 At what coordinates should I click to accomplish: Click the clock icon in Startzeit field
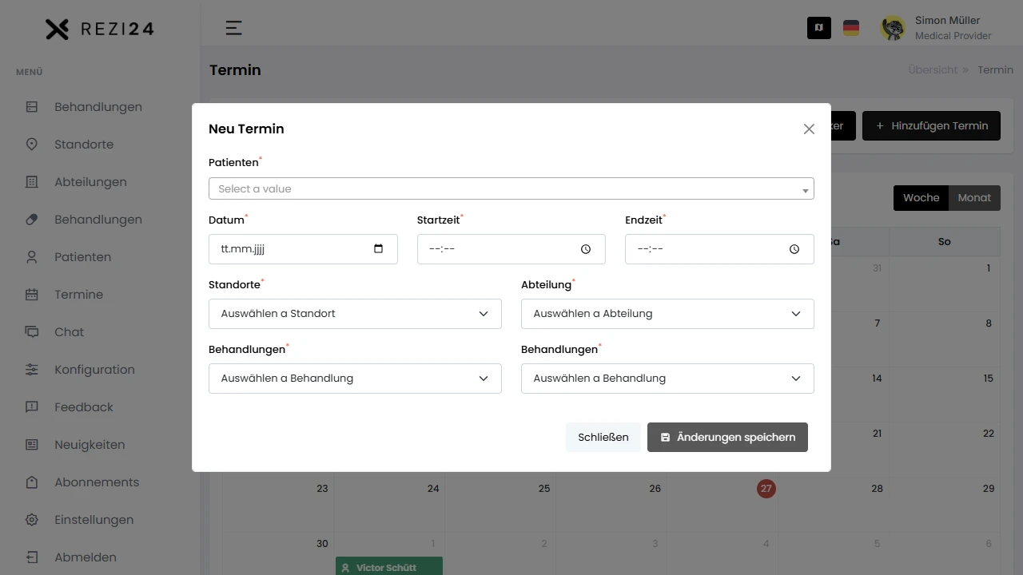[586, 249]
